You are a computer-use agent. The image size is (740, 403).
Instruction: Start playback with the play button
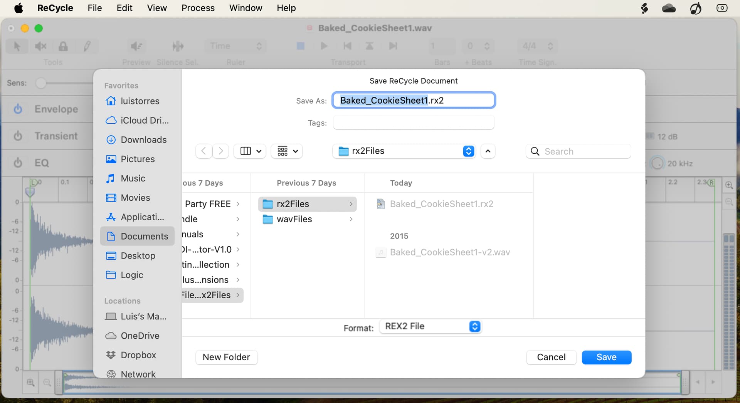tap(324, 46)
